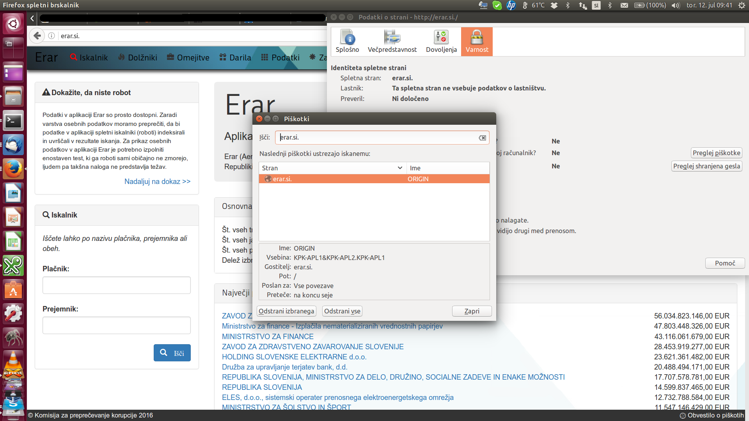Switch to the Dovoljenja tab
Viewport: 749px width, 421px height.
point(441,41)
